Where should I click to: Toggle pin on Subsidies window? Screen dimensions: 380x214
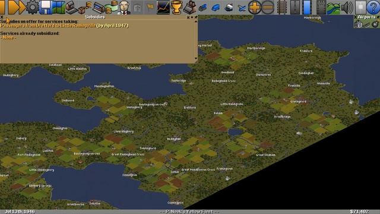click(196, 17)
